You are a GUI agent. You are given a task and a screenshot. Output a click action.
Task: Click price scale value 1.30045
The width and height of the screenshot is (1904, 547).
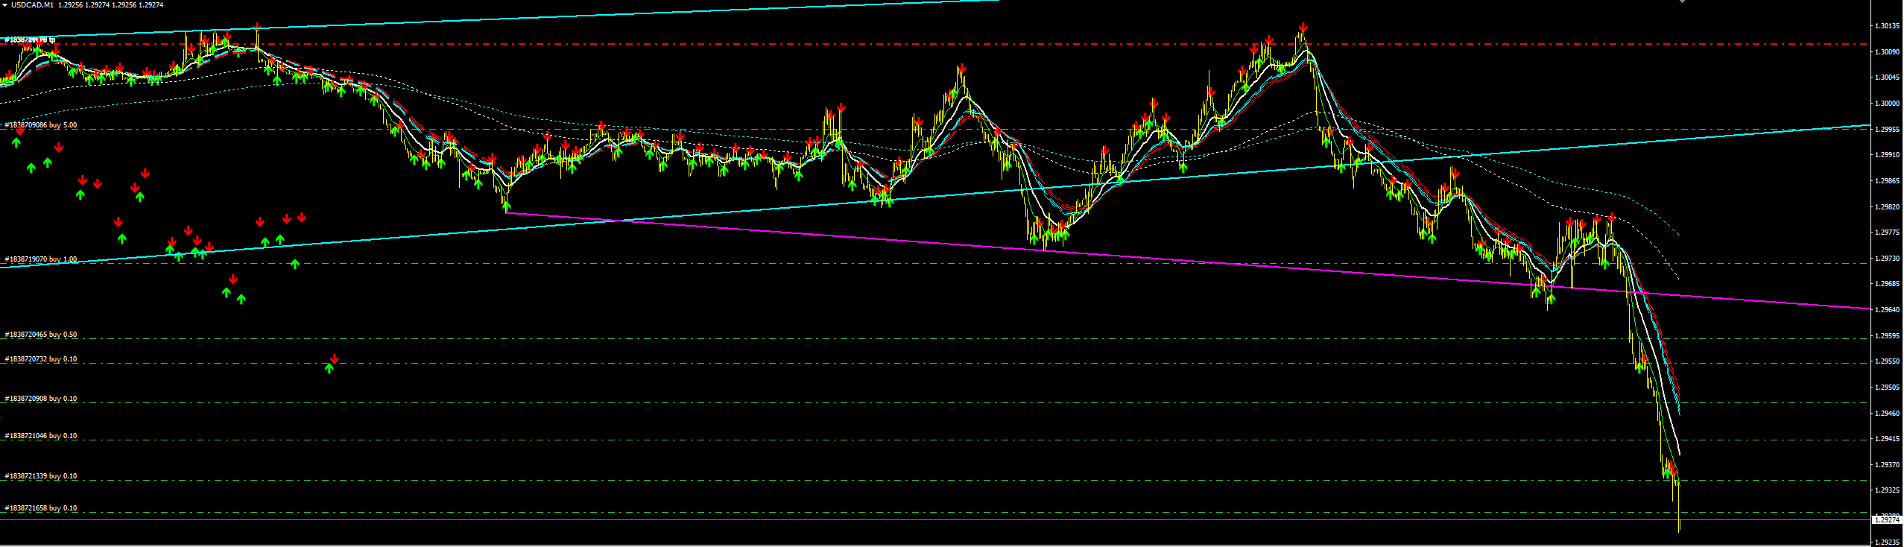[x=1886, y=78]
